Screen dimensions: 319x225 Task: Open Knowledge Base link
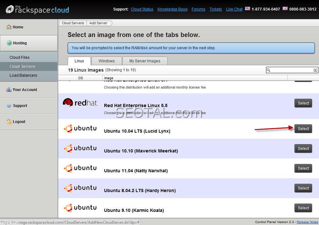[172, 9]
